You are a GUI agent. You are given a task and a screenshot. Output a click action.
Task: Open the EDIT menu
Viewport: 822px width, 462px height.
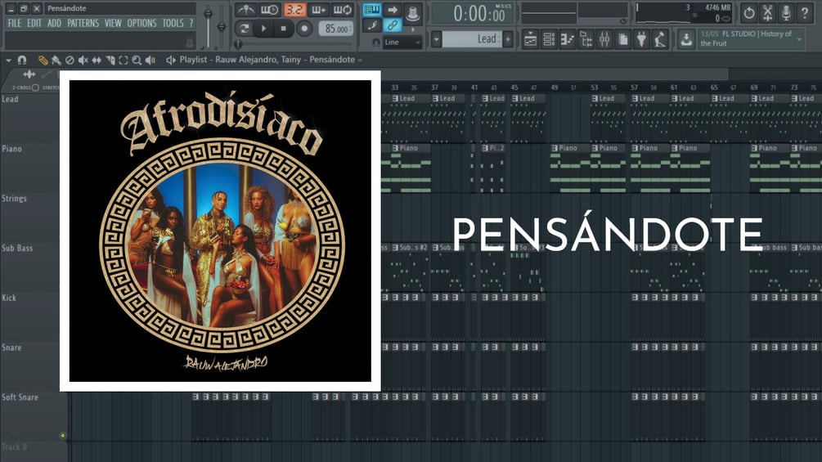(x=34, y=24)
